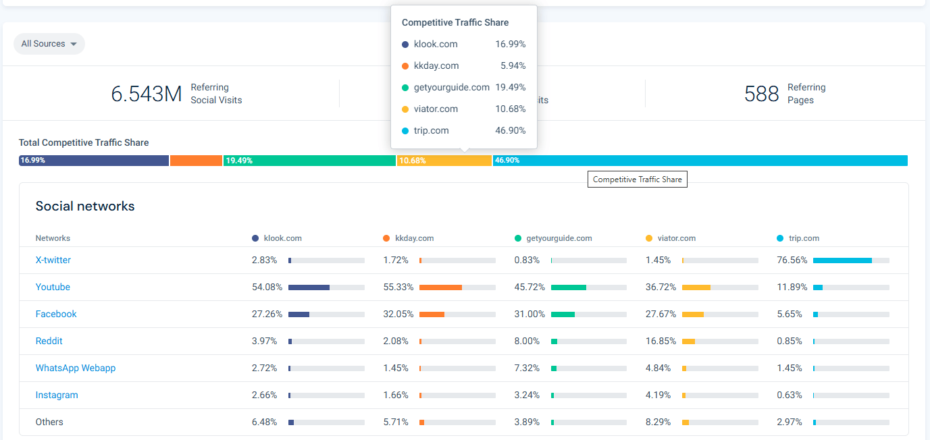Image resolution: width=930 pixels, height=440 pixels.
Task: Click the 27.26% Facebook klook.com value
Action: (267, 314)
